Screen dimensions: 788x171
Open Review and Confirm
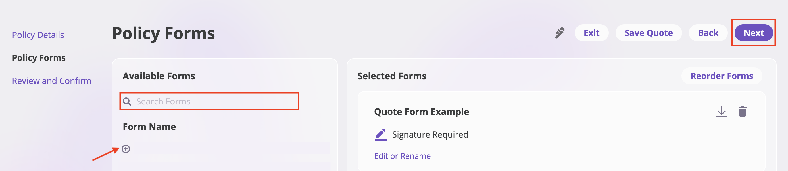point(51,81)
